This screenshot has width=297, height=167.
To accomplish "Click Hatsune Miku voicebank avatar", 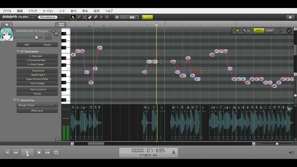I will [6, 34].
